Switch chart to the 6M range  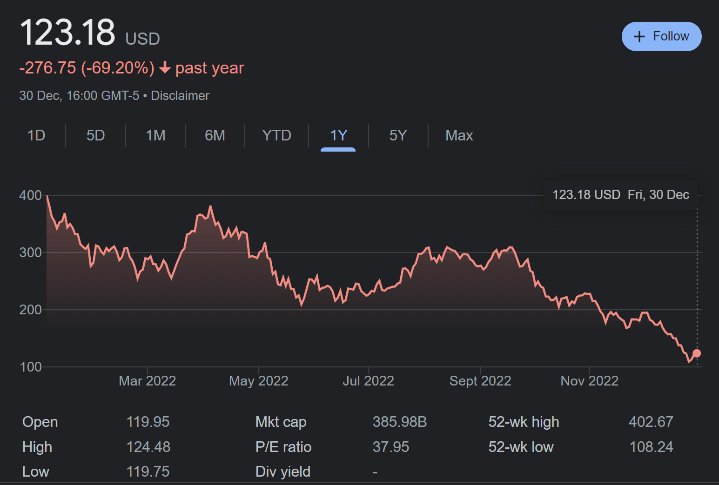[x=215, y=135]
